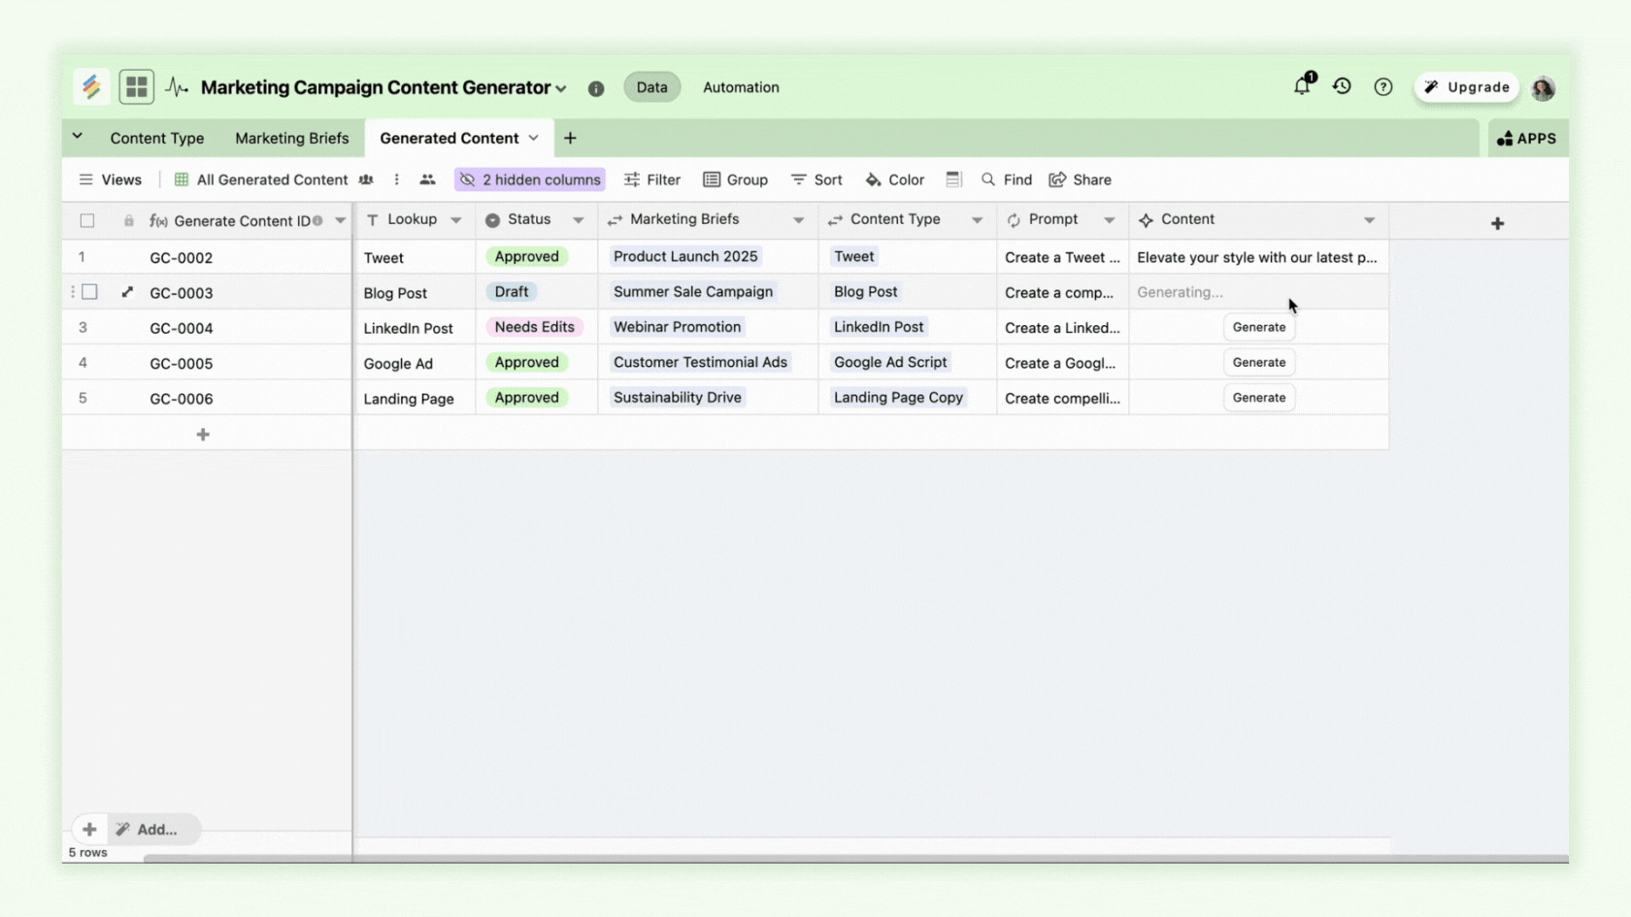Generate content for Google Ad row

coord(1259,363)
